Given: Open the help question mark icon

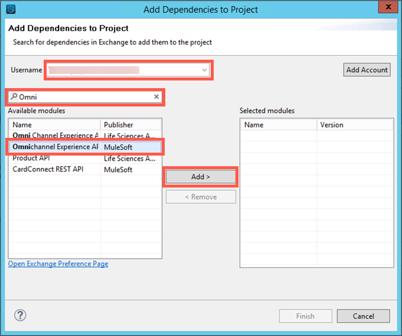Looking at the screenshot, I should coord(20,315).
